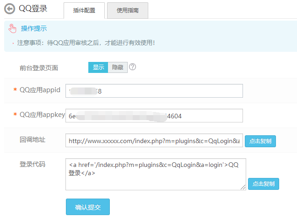Copy the login code with 点击复制
This screenshot has height=216, width=297.
[x=264, y=184]
